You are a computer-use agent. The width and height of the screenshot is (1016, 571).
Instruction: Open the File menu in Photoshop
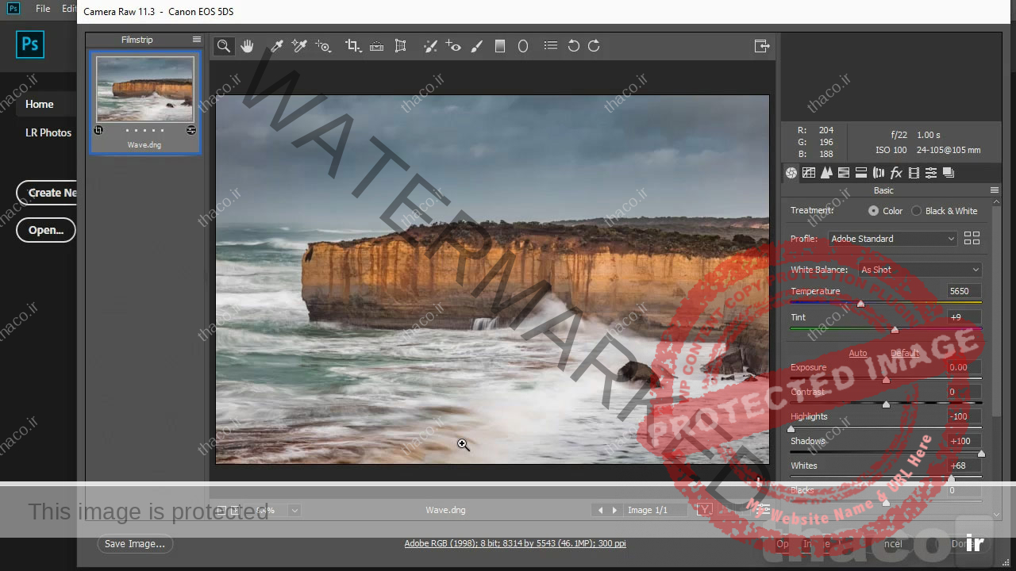click(x=43, y=9)
